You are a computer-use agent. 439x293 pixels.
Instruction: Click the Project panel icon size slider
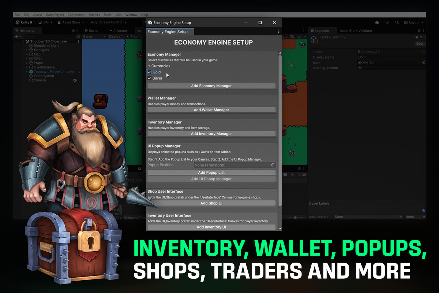295,218
